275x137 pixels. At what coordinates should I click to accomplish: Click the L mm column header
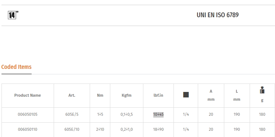pos(237,95)
